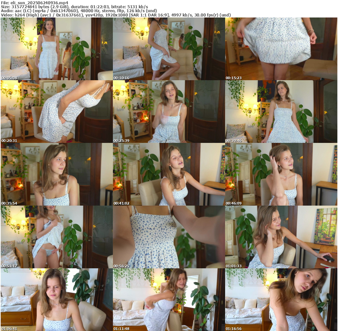Click the Video h264 info line

pos(116,15)
